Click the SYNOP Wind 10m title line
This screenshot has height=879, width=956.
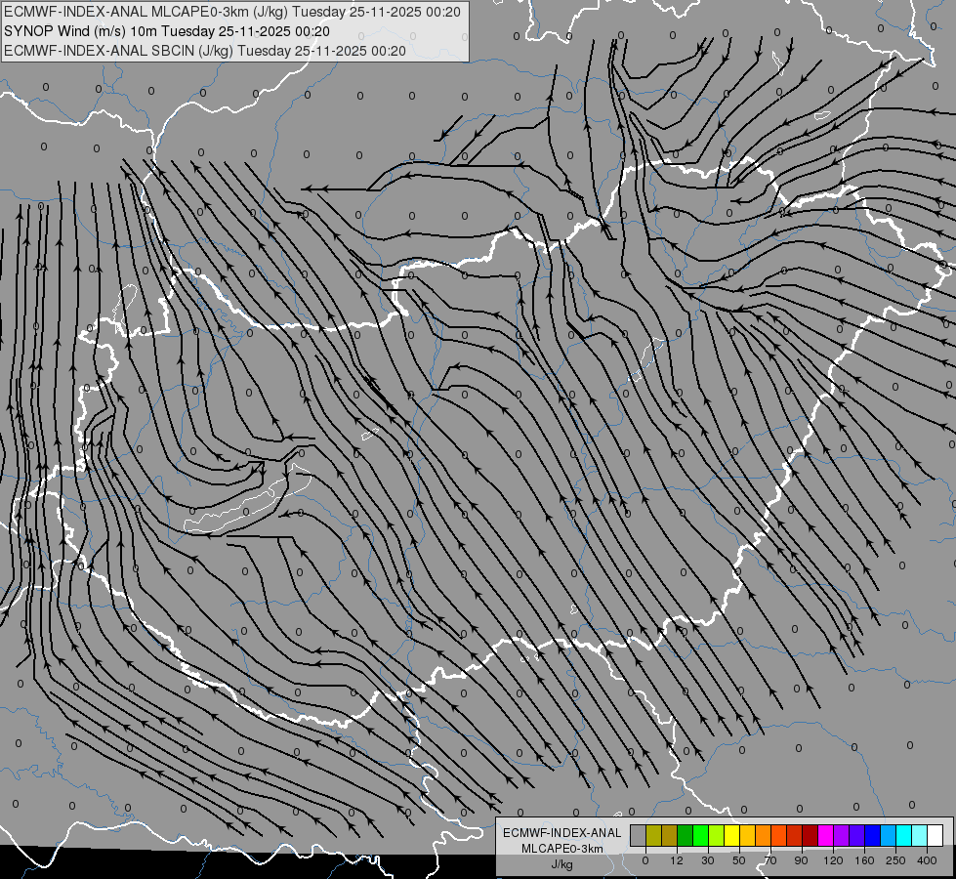click(167, 31)
